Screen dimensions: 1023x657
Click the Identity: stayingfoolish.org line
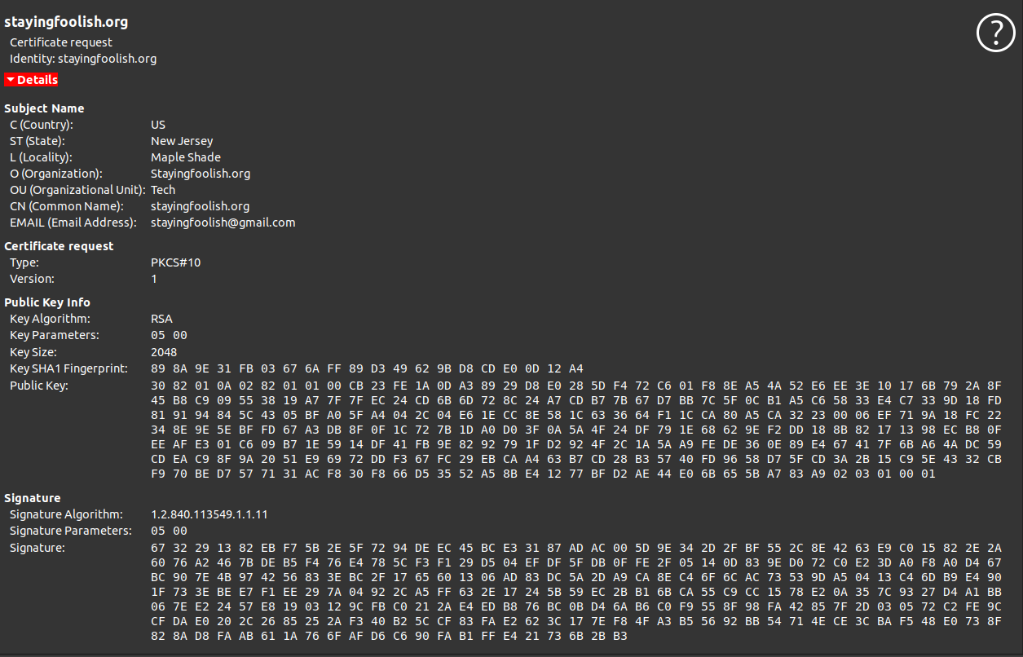coord(83,59)
